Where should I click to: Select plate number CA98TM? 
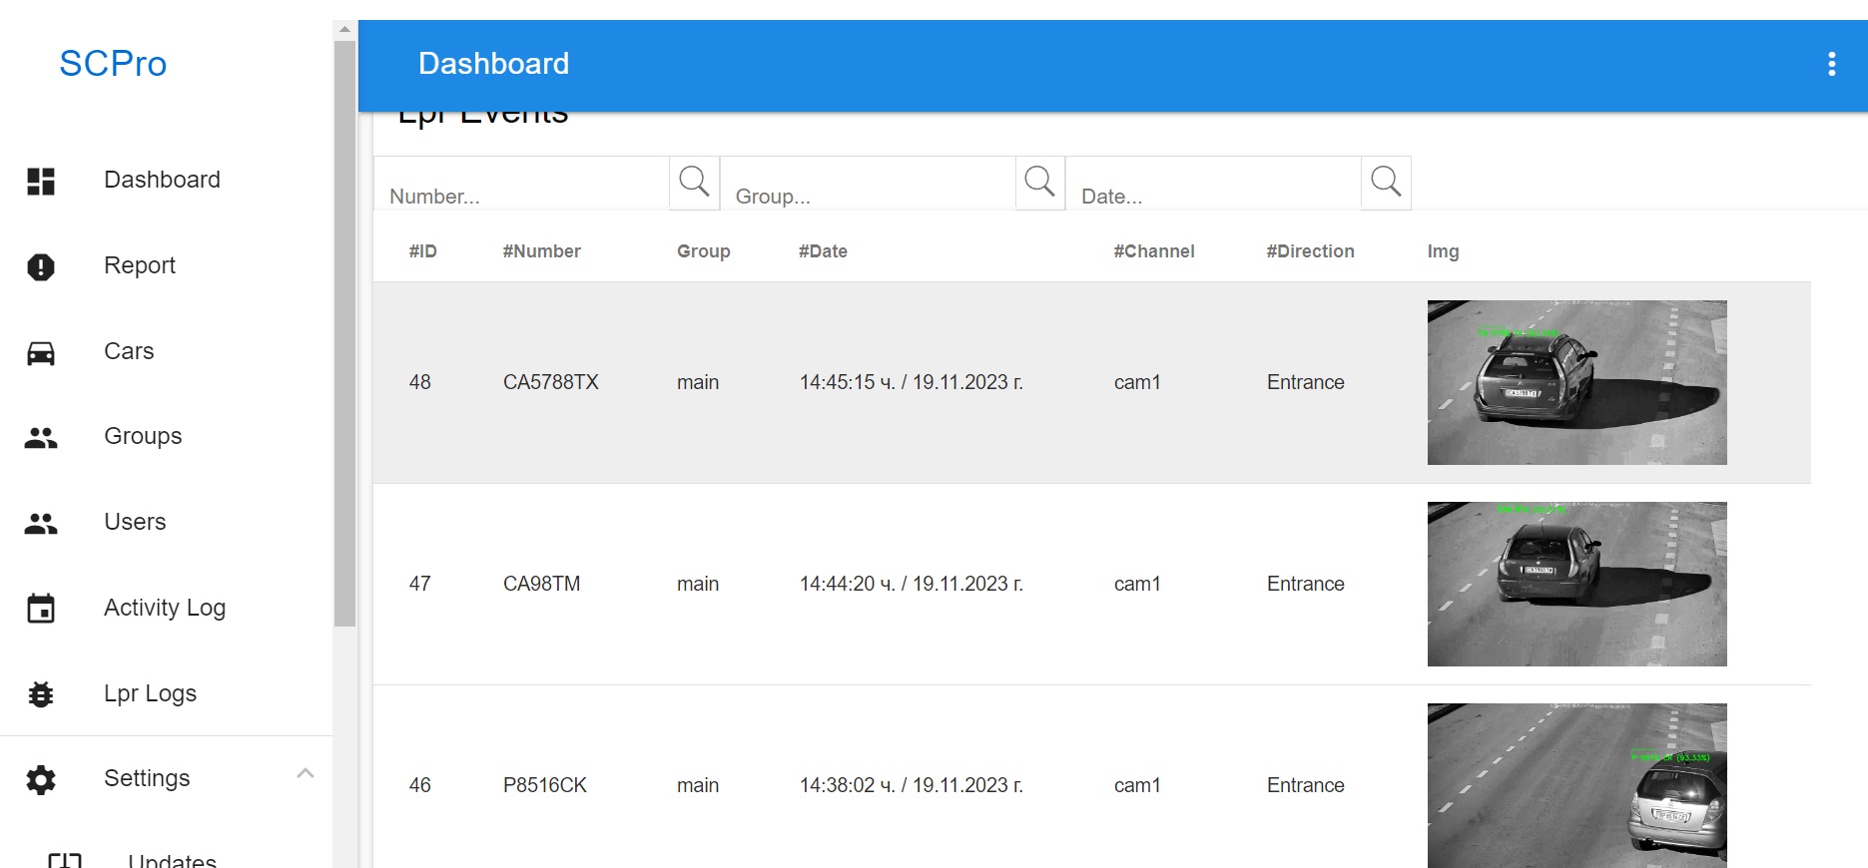[x=541, y=584]
